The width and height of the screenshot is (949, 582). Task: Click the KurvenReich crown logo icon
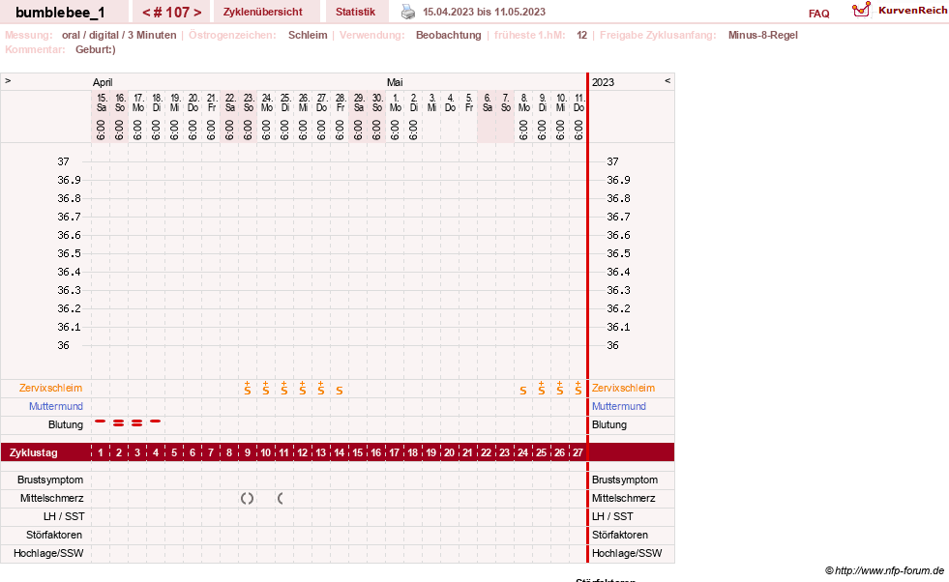pyautogui.click(x=861, y=10)
